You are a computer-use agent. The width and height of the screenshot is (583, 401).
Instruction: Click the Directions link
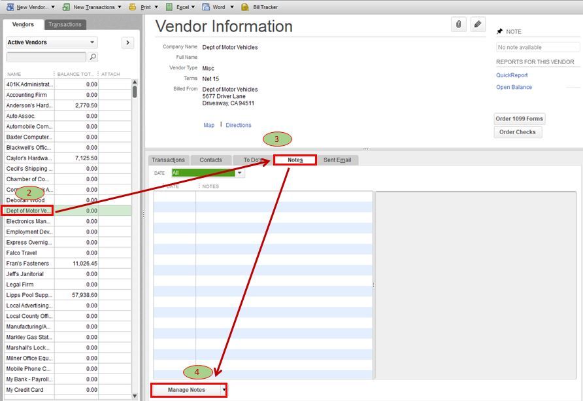239,125
